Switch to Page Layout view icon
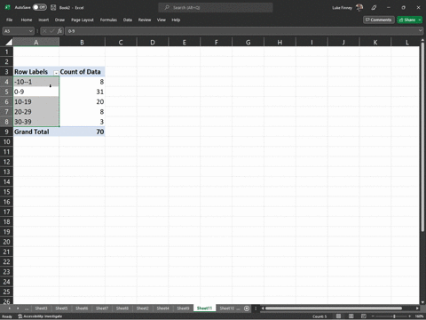 point(351,316)
